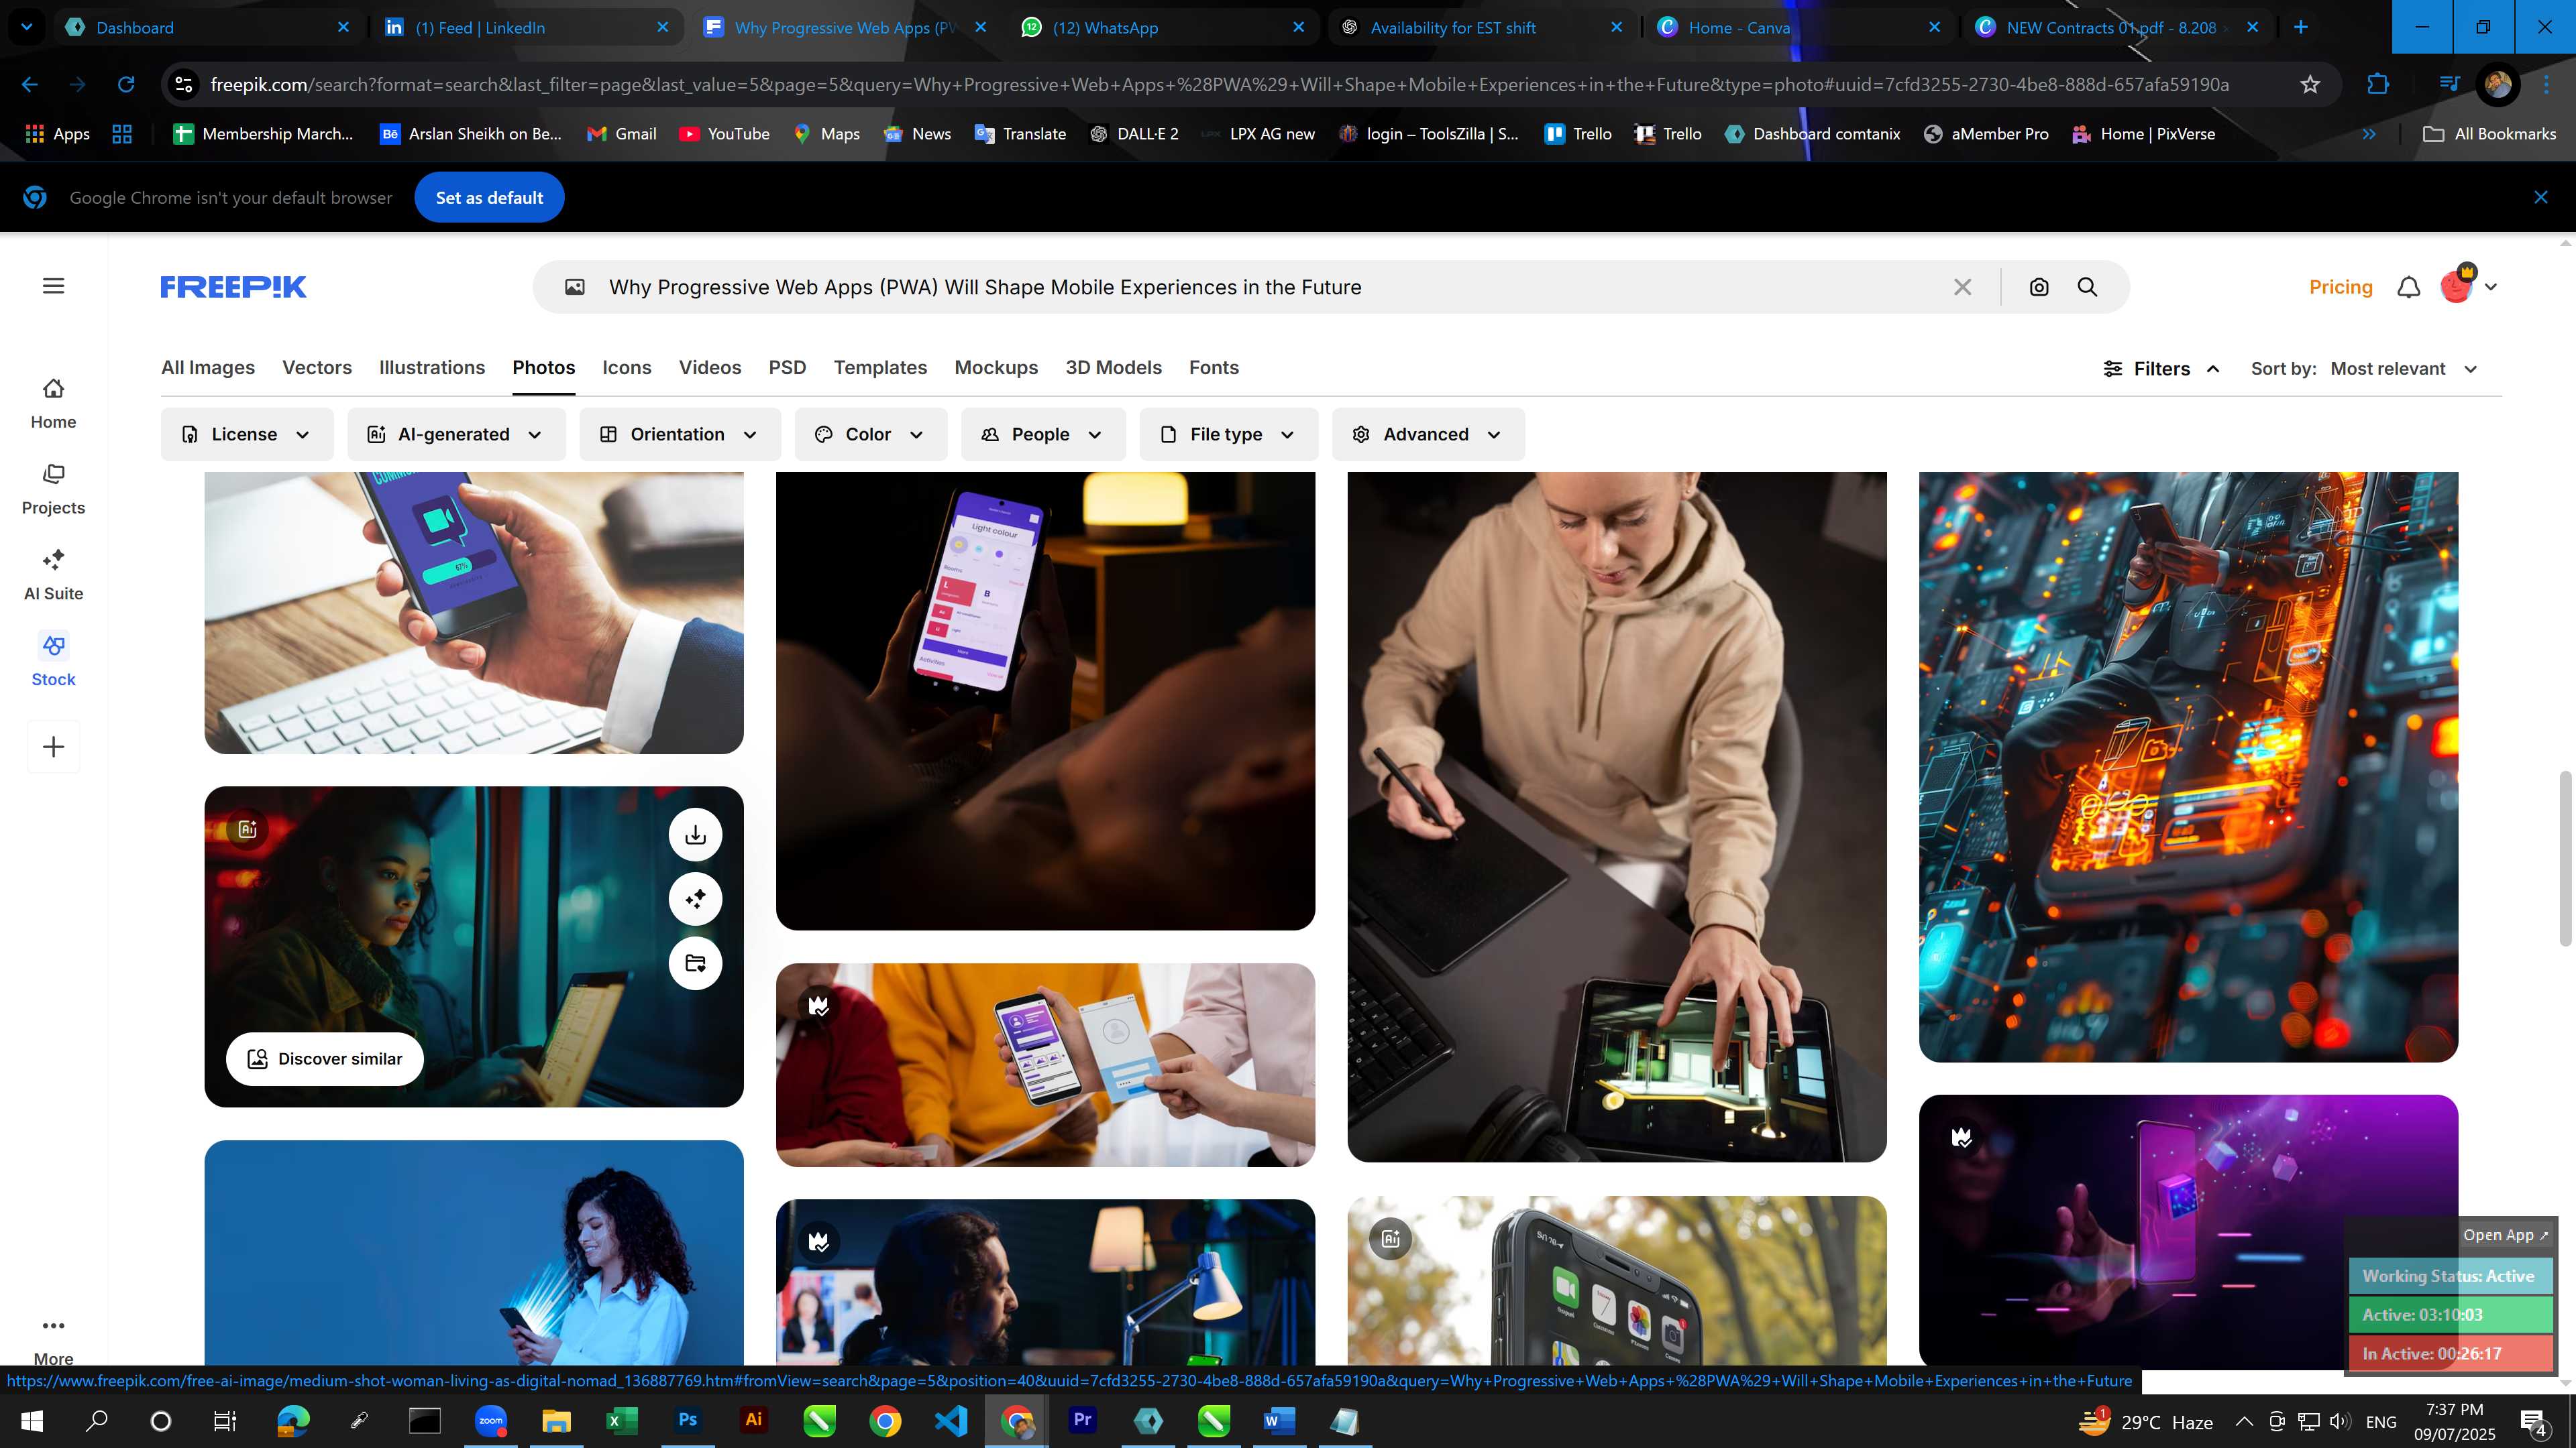This screenshot has width=2576, height=1448.
Task: Search by image camera icon
Action: pyautogui.click(x=2039, y=287)
